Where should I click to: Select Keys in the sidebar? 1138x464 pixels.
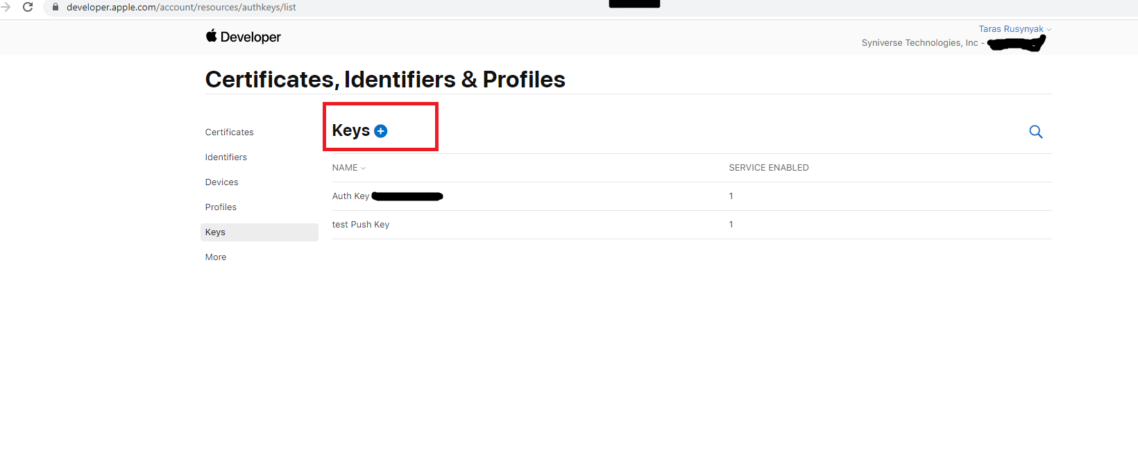[260, 232]
